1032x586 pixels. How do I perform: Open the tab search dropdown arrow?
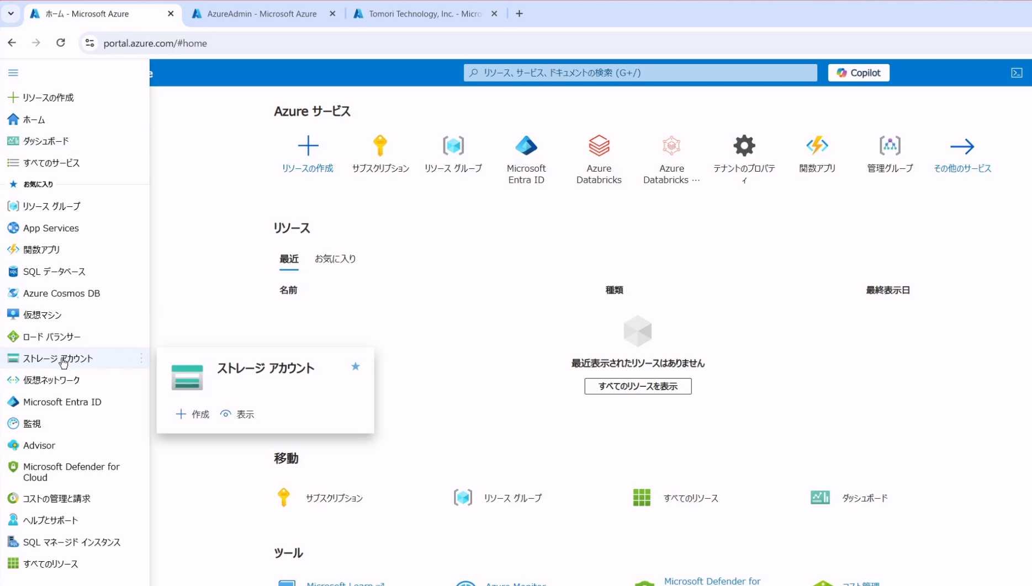tap(10, 13)
